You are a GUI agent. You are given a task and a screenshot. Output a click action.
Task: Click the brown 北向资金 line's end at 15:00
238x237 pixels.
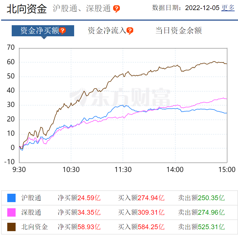click(227, 64)
